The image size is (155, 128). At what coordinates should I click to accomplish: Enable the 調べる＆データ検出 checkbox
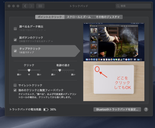(15, 29)
